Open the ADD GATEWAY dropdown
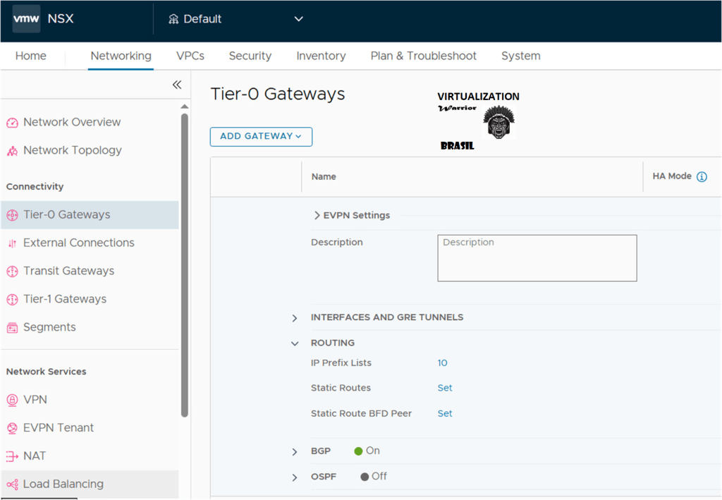This screenshot has height=500, width=722. [261, 136]
